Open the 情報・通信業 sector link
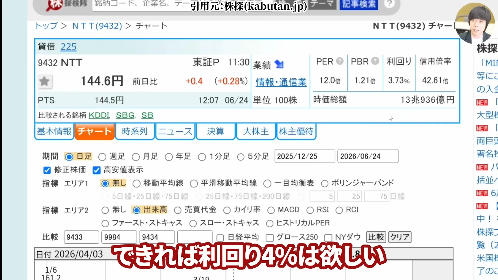The width and height of the screenshot is (498, 280). [281, 82]
